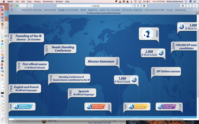Open Dropbox menu bar icon
The width and height of the screenshot is (199, 124).
(124, 2)
